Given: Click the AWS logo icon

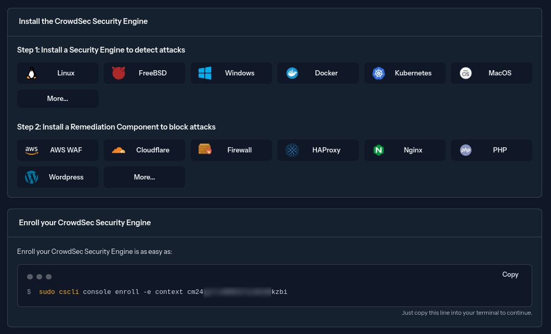Looking at the screenshot, I should tap(32, 150).
